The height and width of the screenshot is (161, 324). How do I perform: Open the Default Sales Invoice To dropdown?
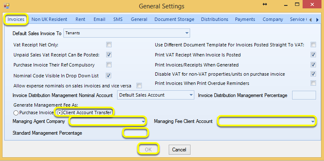pyautogui.click(x=126, y=33)
